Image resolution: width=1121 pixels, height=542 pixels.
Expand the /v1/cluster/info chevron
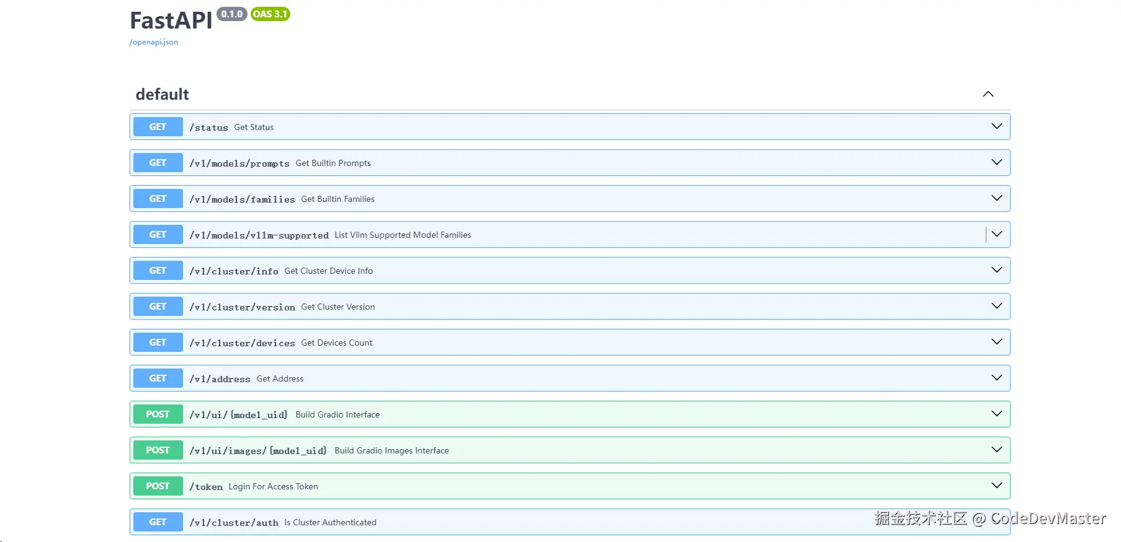tap(997, 270)
